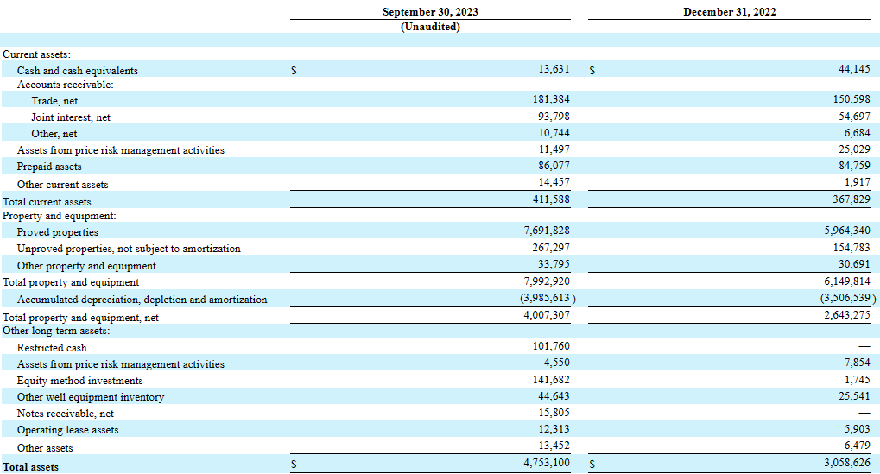880x474 pixels.
Task: Select 'Total current assets' row label
Action: pos(47,202)
